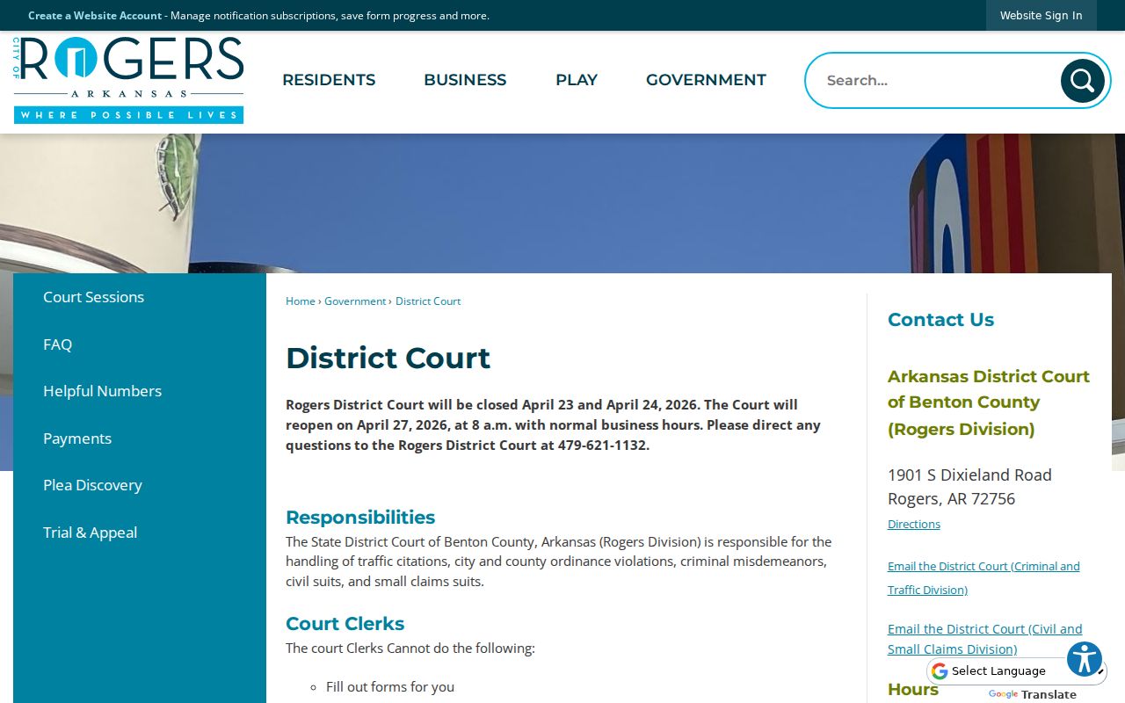This screenshot has height=703, width=1125.
Task: Click the District Court page title
Action: point(388,358)
